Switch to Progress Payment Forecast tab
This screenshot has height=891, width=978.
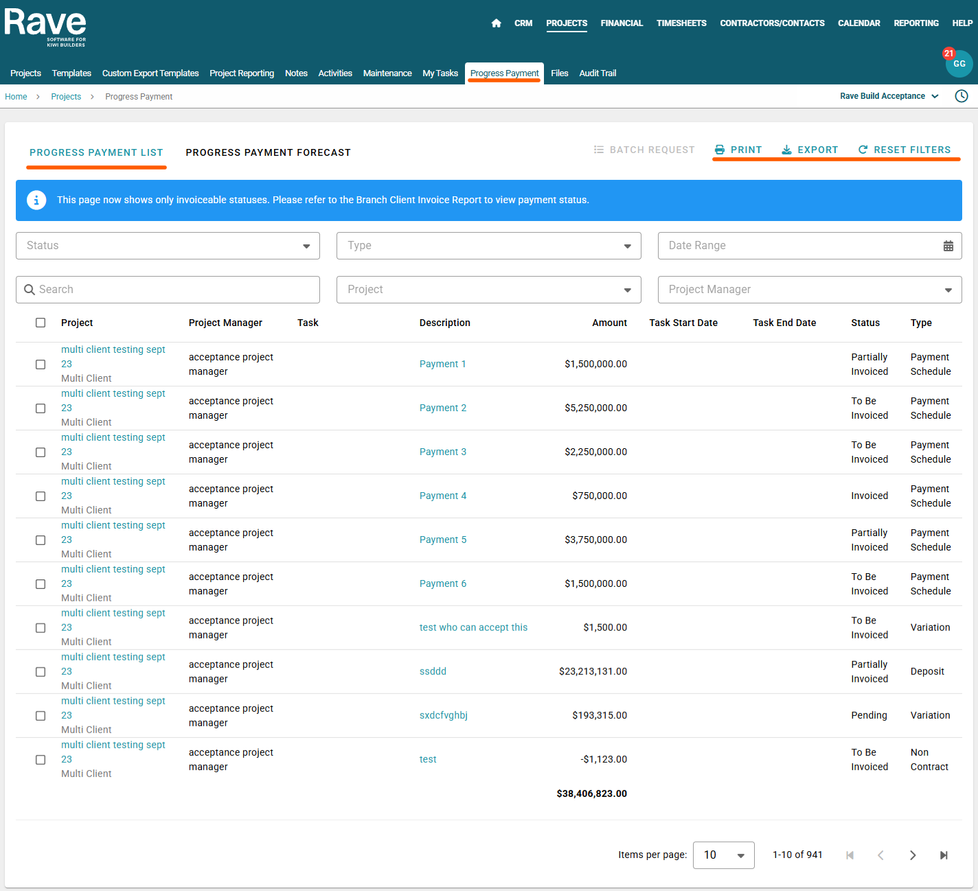(268, 152)
